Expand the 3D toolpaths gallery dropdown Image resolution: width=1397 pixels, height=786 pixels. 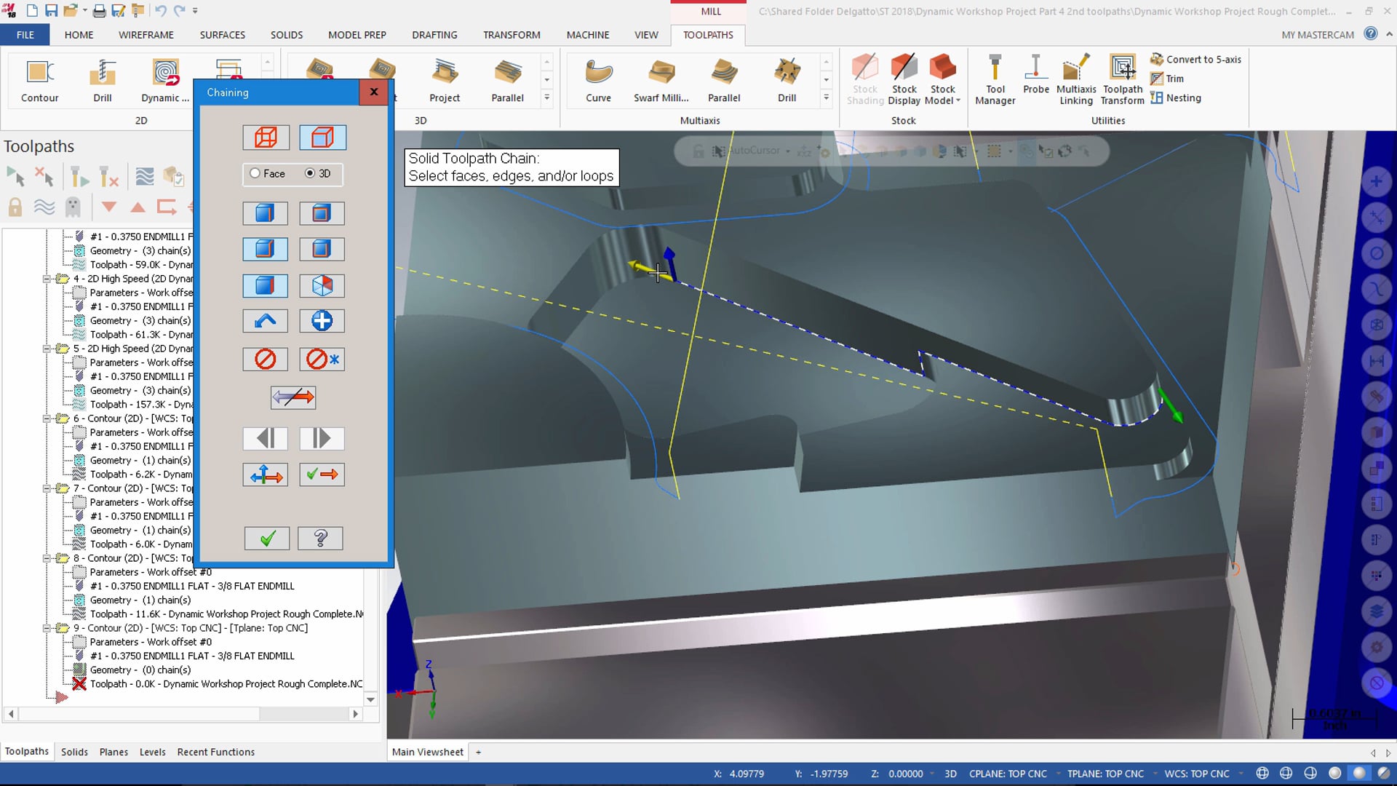tap(547, 98)
